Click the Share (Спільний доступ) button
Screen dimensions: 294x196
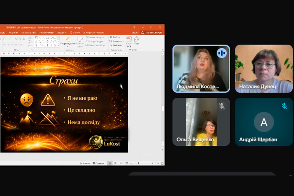pyautogui.click(x=152, y=33)
